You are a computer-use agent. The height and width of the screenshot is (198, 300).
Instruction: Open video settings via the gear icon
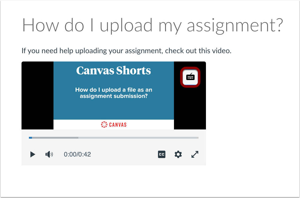coord(178,154)
